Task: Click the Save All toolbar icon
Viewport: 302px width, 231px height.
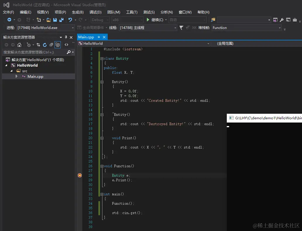Action: point(61,20)
